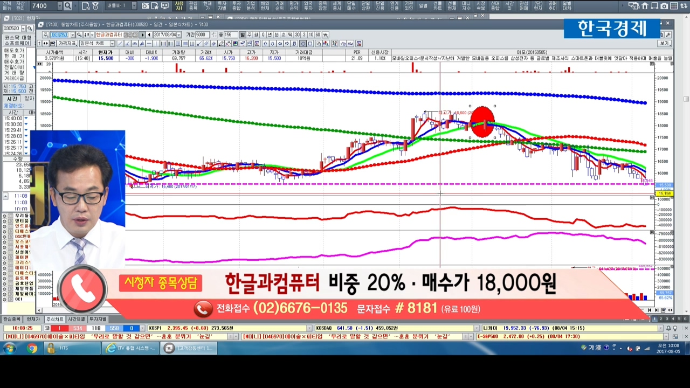The height and width of the screenshot is (388, 690).
Task: Click the 관심종목 toolbar button
Action: tap(193, 6)
